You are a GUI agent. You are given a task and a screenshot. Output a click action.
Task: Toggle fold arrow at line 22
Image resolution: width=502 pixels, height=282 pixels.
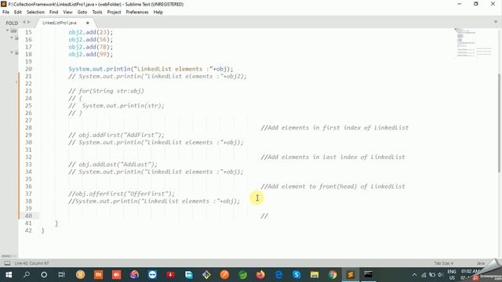tap(16, 83)
